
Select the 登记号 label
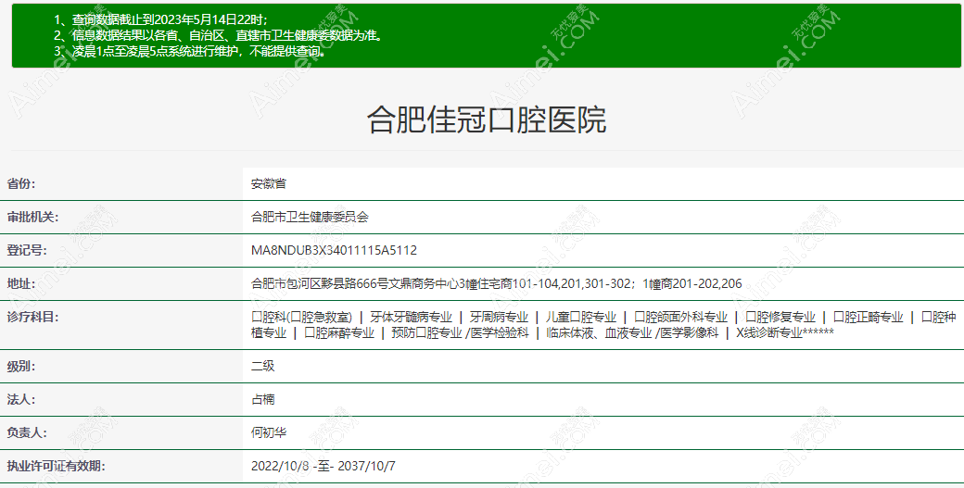[27, 250]
